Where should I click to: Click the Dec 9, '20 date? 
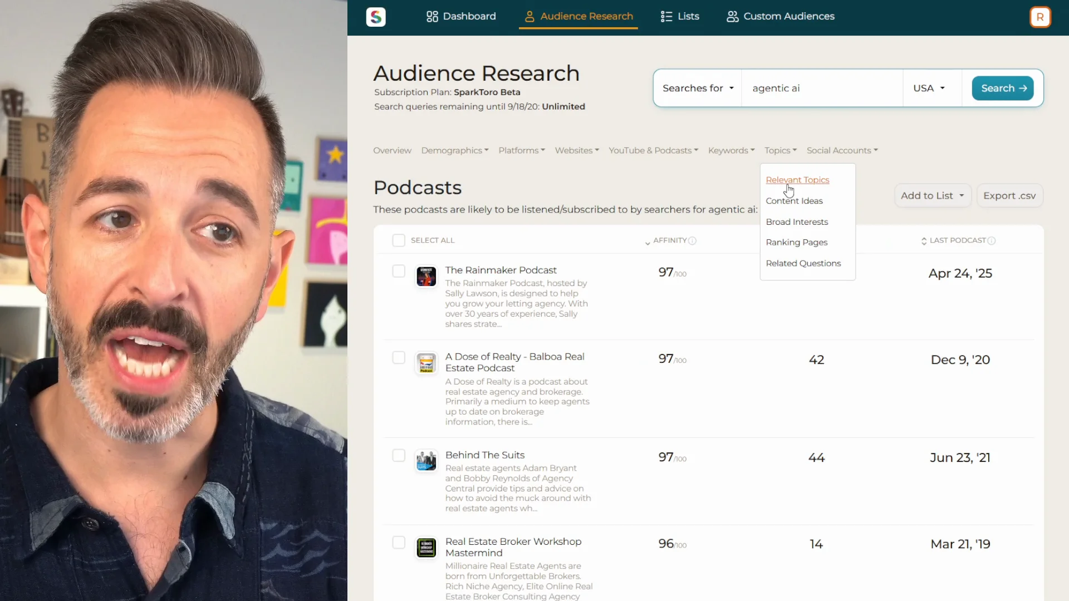[x=960, y=359]
